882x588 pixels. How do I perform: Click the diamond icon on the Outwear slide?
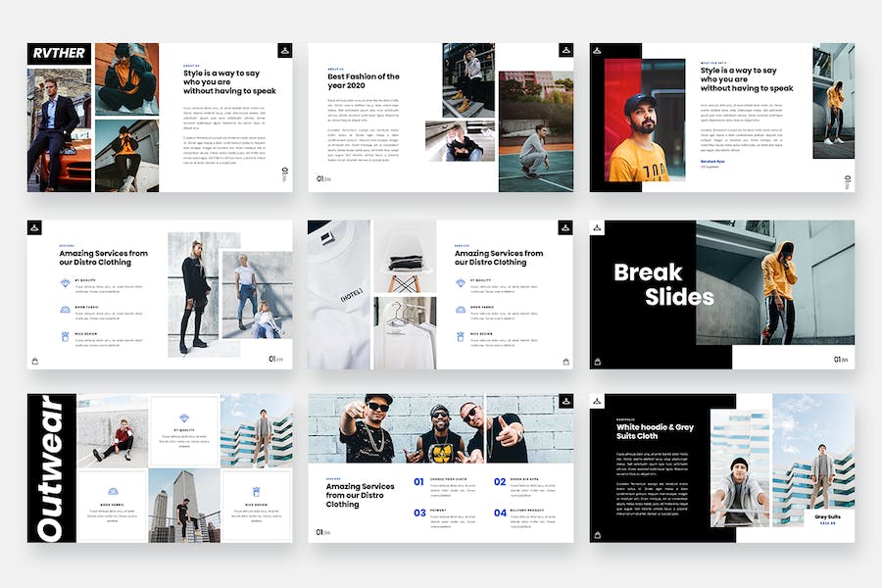click(184, 418)
